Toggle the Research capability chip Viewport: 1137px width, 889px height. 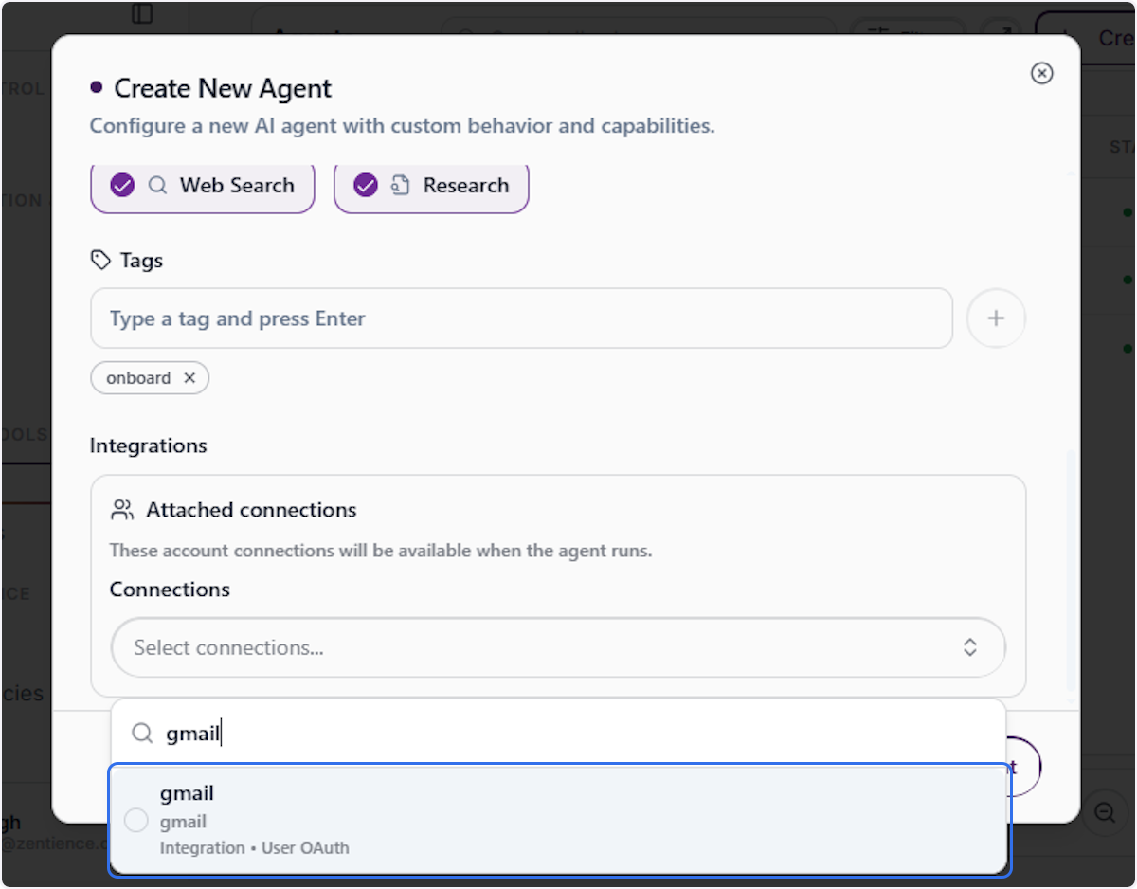tap(431, 186)
